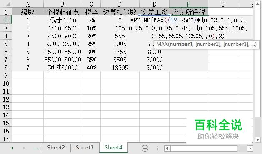This screenshot has width=262, height=154.
Task: Click salary cell with 8000
Action: (154, 52)
